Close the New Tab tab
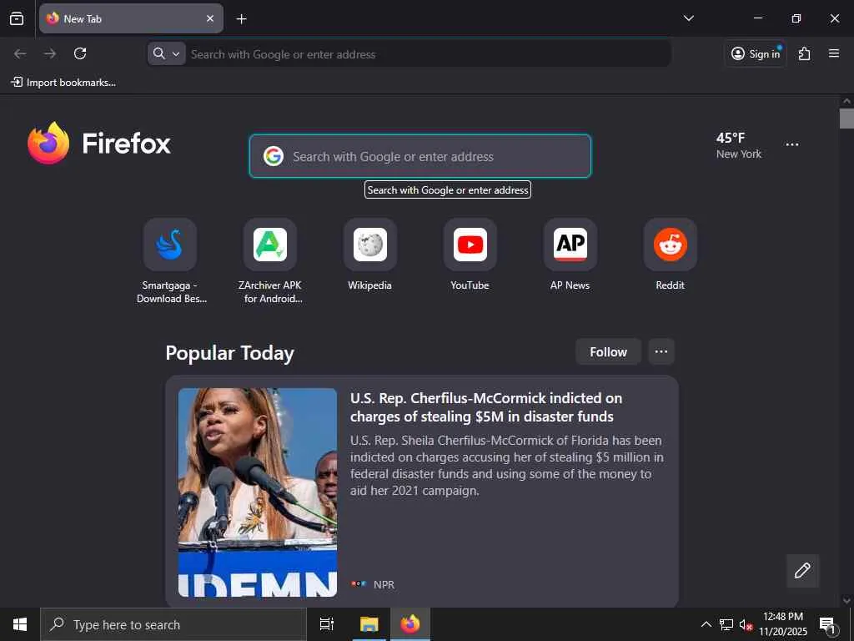 tap(210, 18)
